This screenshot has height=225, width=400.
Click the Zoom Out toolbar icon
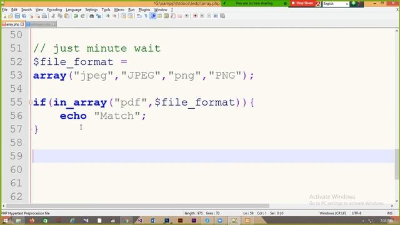click(114, 16)
